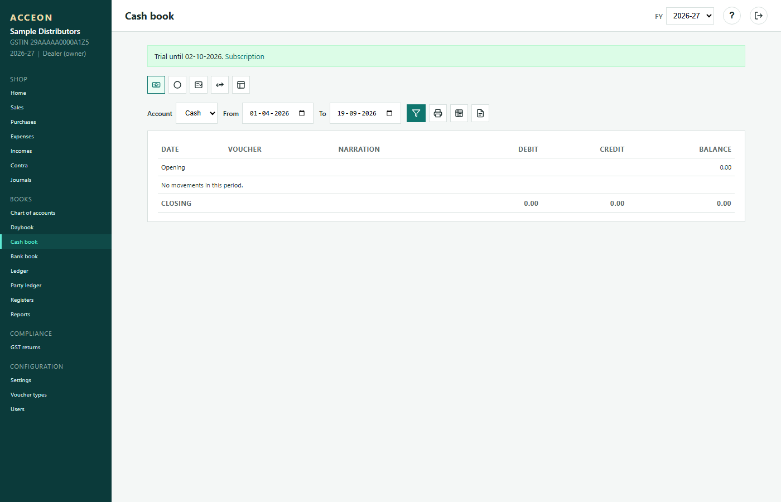Click the layout panel icon button
Image resolution: width=781 pixels, height=502 pixels.
[x=241, y=85]
